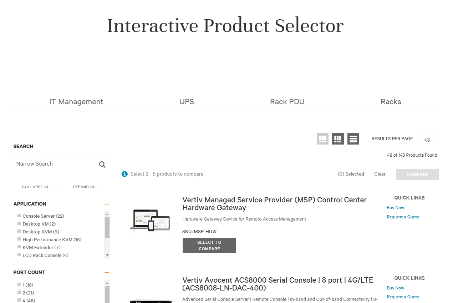The height and width of the screenshot is (303, 463).
Task: Switch to grid view
Action: 337,138
